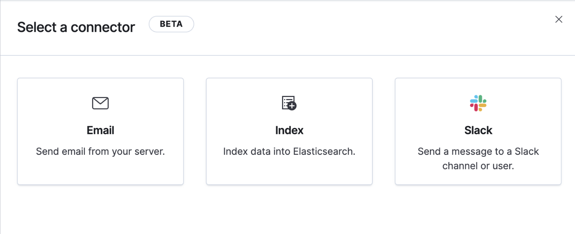The image size is (575, 234).
Task: Close the Select a connector flyout
Action: tap(559, 19)
